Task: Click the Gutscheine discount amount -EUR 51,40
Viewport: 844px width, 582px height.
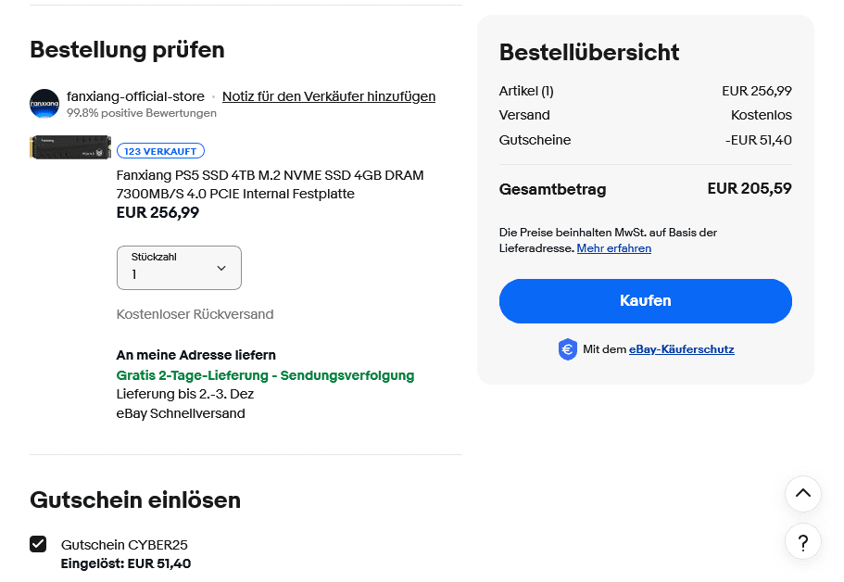Action: click(x=758, y=140)
